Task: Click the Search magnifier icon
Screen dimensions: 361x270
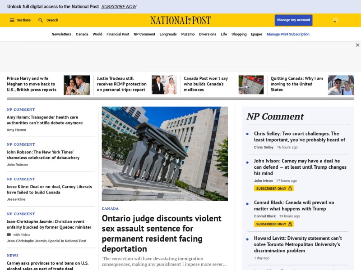Action: [41, 20]
